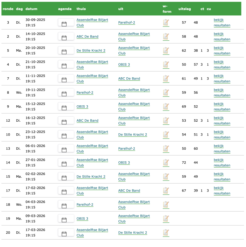Image resolution: width=246 pixels, height=247 pixels.
Task: Click the w-form icon for 21-10-2025 match
Action: point(166,65)
